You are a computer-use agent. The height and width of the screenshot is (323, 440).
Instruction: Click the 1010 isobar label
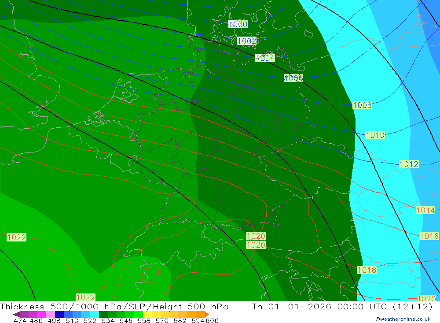coord(375,135)
